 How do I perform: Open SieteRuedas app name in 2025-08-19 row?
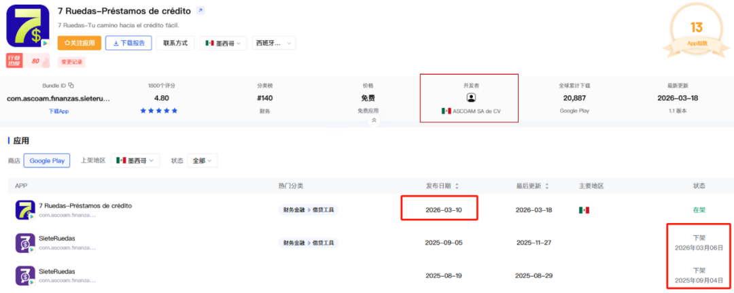tap(57, 271)
